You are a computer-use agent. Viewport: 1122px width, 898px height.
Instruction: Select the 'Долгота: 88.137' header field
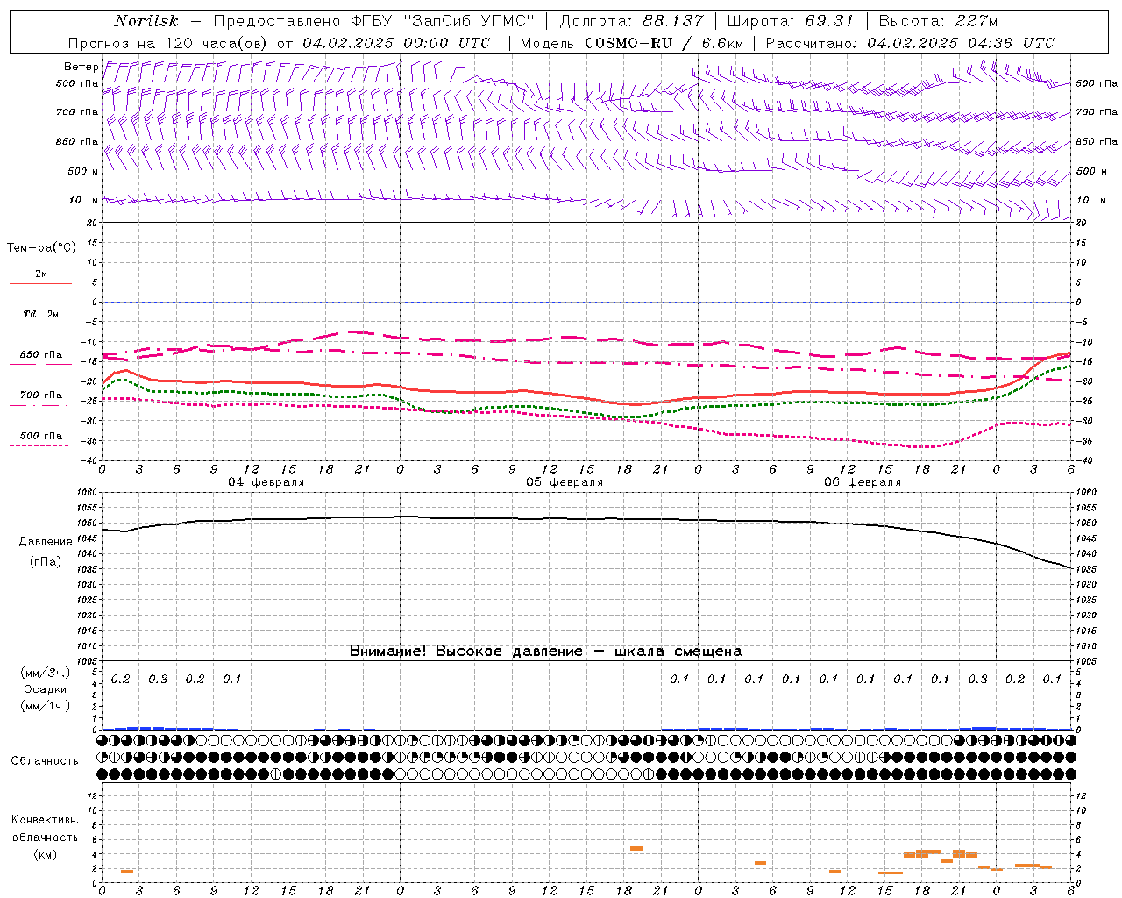[633, 21]
